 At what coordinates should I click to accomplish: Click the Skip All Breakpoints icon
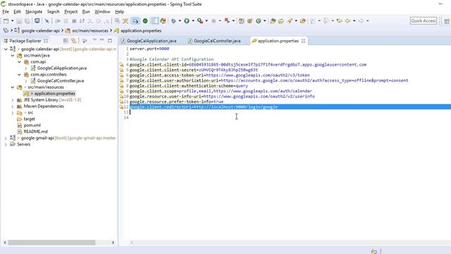click(47, 20)
